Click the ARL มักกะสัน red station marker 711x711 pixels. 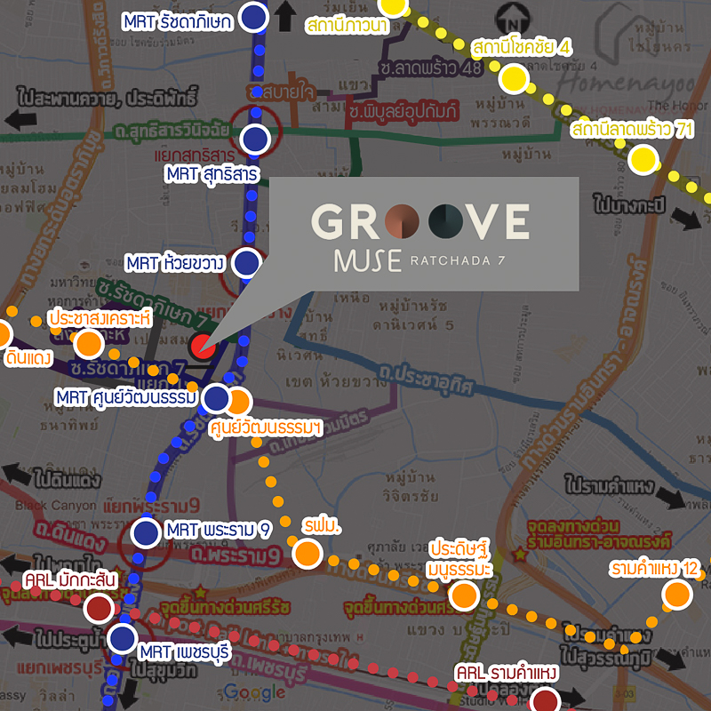click(x=99, y=608)
